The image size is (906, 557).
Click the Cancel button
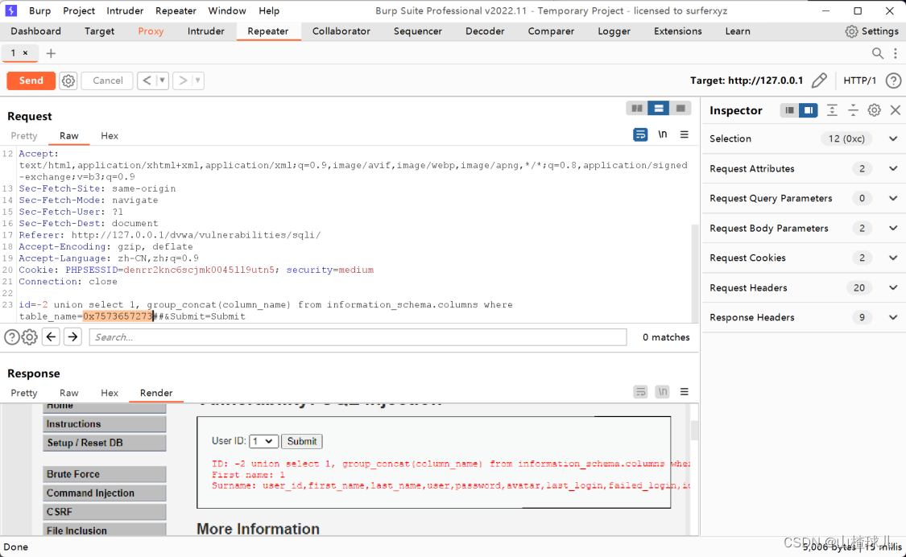(107, 80)
